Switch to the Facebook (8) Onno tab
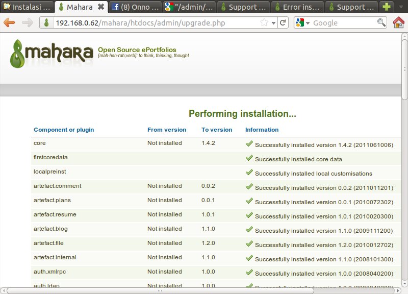The height and width of the screenshot is (294, 408). click(x=135, y=7)
